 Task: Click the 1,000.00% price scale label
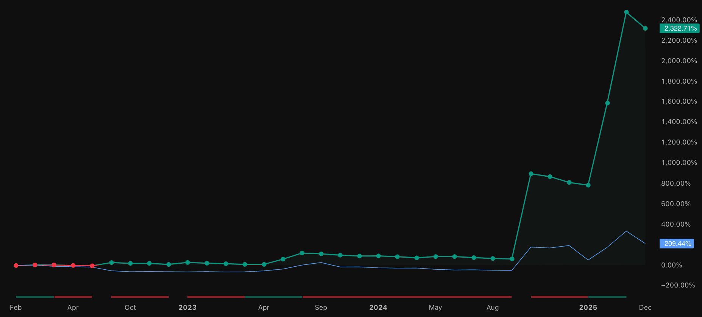click(679, 163)
